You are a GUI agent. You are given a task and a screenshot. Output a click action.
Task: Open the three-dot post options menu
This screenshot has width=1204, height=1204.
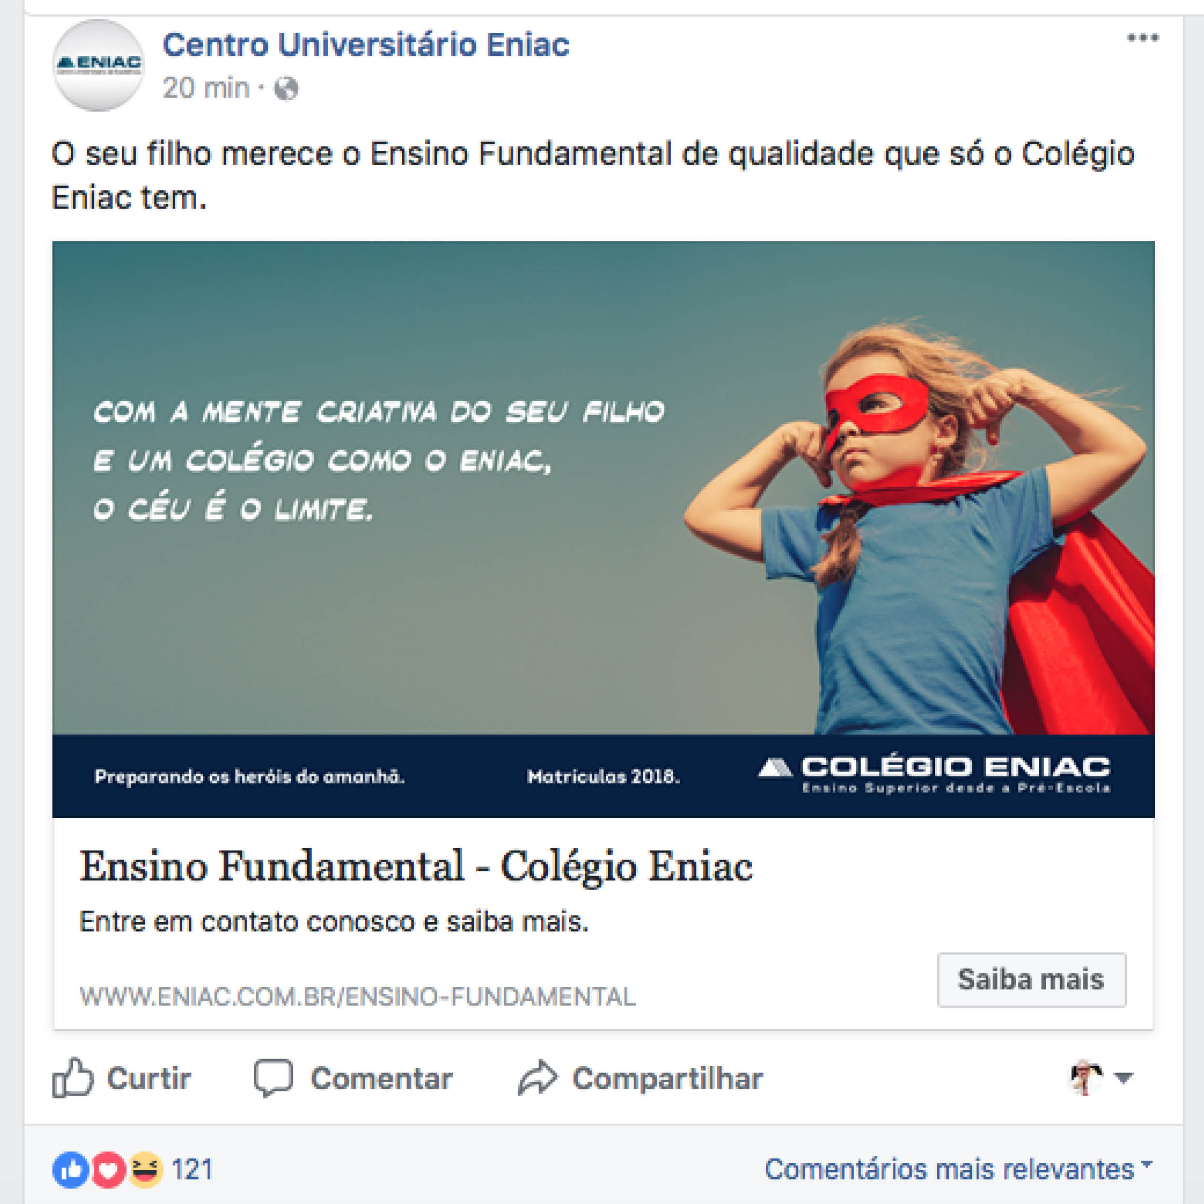[x=1143, y=38]
